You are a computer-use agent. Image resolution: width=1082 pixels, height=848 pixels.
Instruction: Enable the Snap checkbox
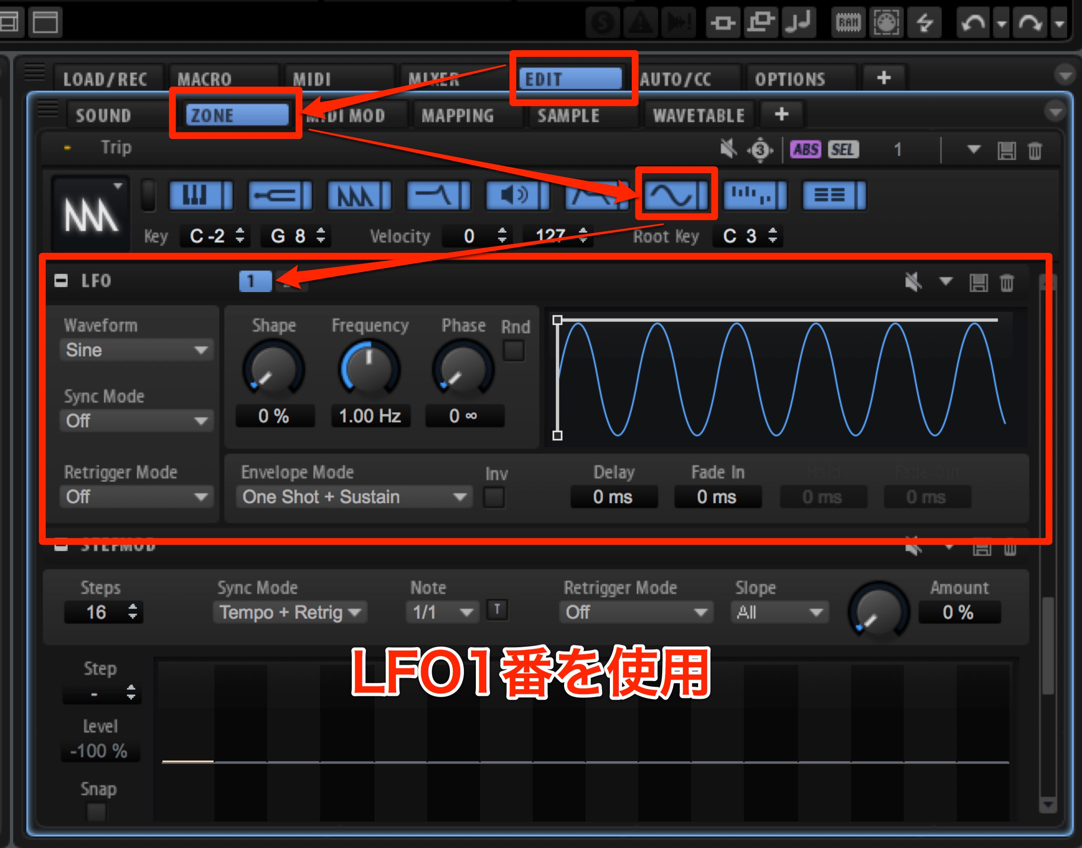click(96, 812)
